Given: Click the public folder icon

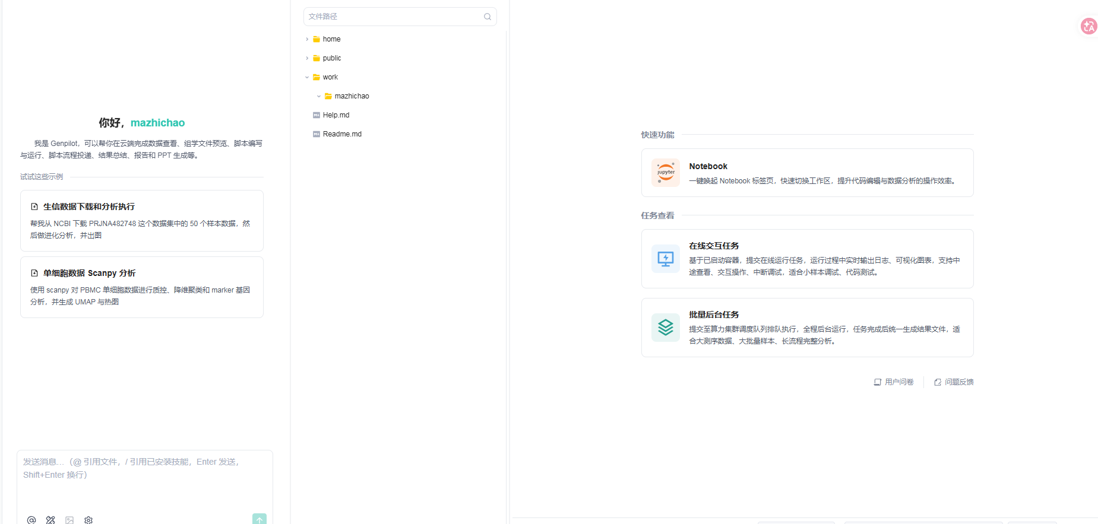Looking at the screenshot, I should 317,58.
